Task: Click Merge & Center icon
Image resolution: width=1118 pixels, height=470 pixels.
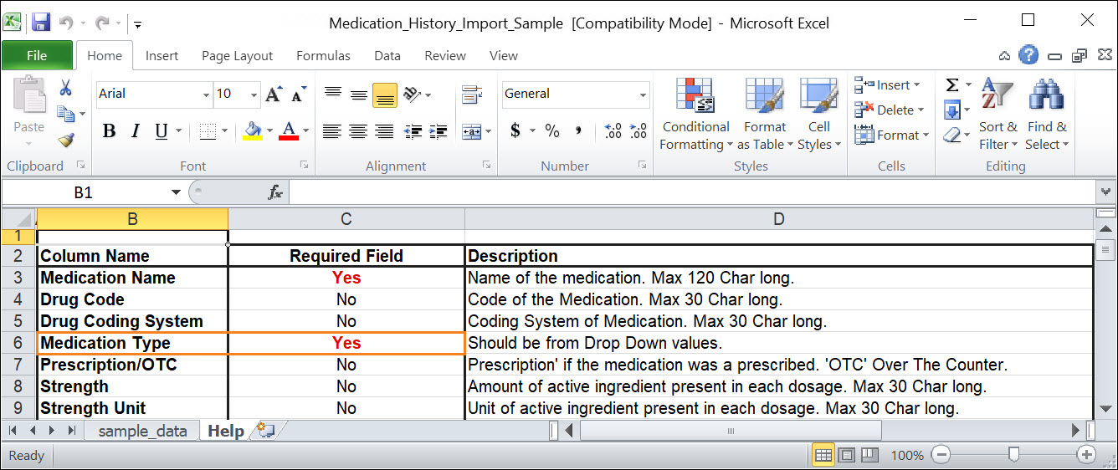Action: [472, 131]
